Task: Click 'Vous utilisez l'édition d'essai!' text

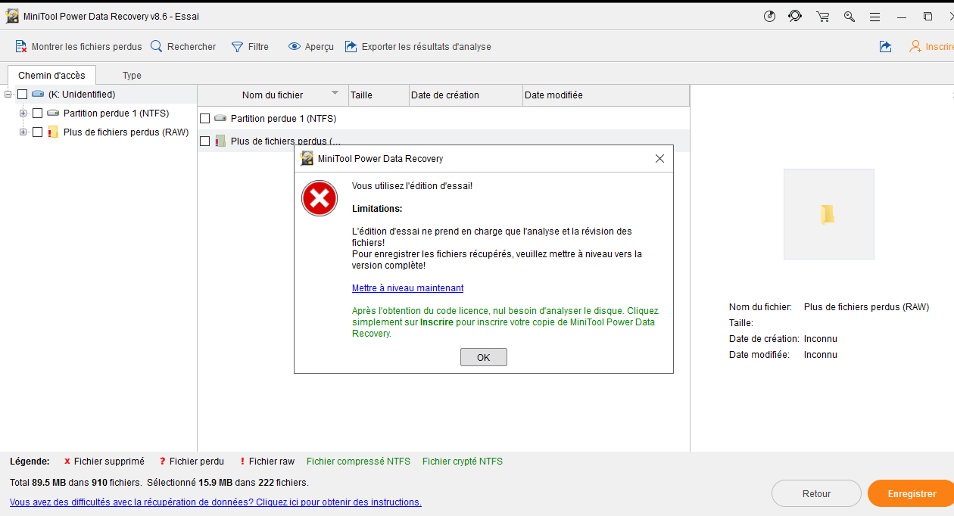Action: [412, 186]
